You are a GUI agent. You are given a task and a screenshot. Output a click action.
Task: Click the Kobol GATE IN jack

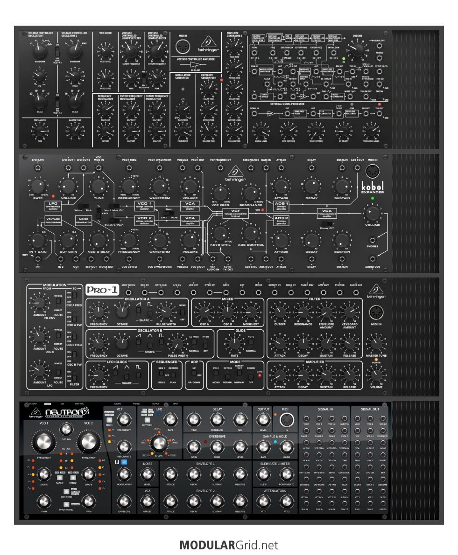pyautogui.click(x=266, y=168)
